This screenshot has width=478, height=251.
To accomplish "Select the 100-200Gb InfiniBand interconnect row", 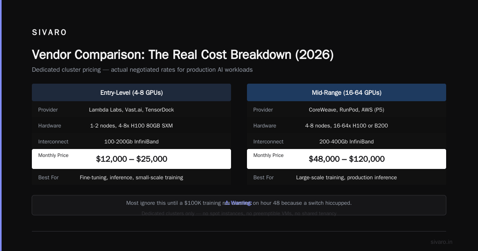I will point(131,141).
